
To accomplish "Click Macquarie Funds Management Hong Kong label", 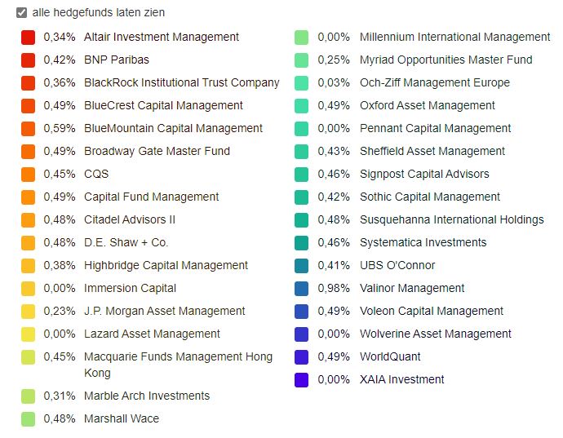I will pos(178,356).
